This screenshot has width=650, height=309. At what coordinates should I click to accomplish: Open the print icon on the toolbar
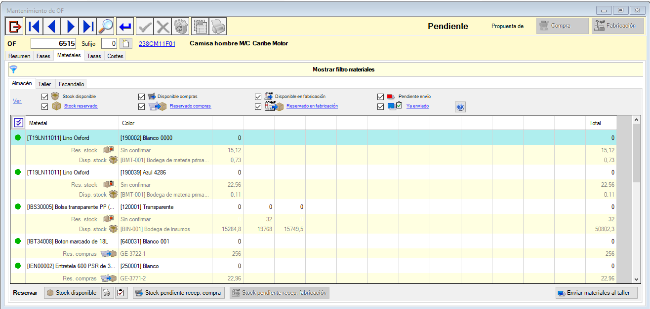pyautogui.click(x=217, y=26)
